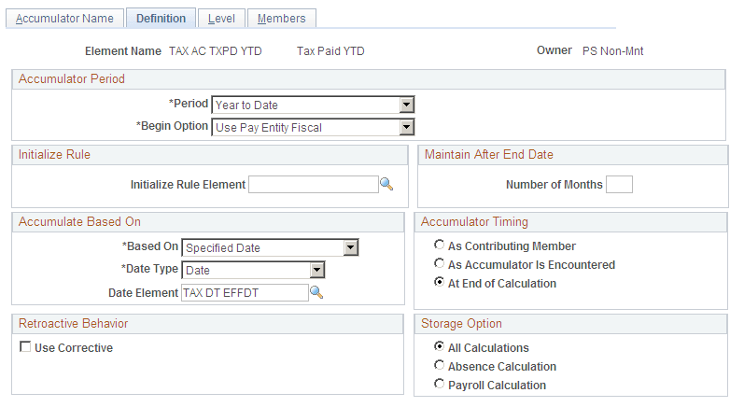Open the Period dropdown
This screenshot has width=744, height=407.
click(406, 105)
